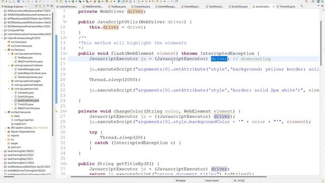Fold the Javadoc comment at line 12
The width and height of the screenshot is (325, 183).
coord(67,38)
